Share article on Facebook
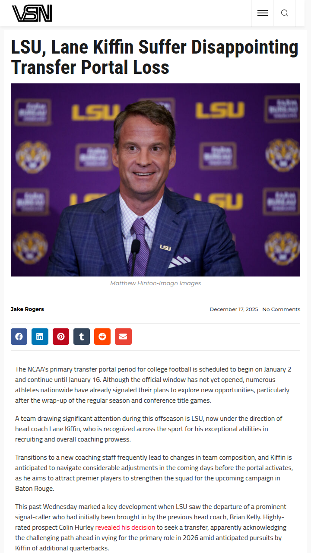 coord(19,337)
